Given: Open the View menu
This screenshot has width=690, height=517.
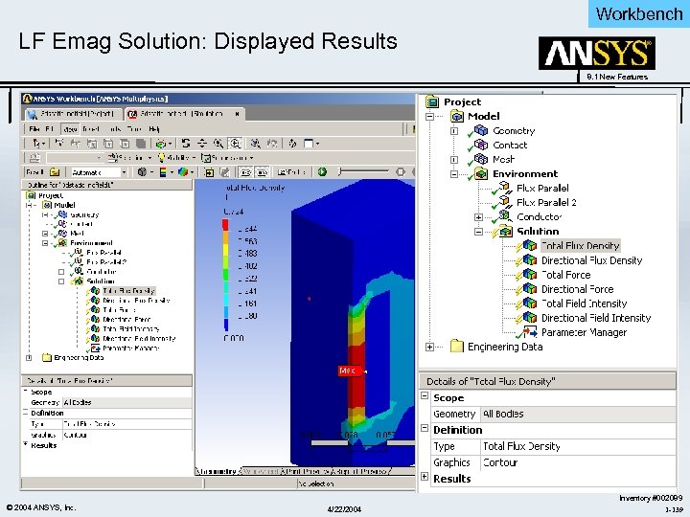Looking at the screenshot, I should point(70,129).
